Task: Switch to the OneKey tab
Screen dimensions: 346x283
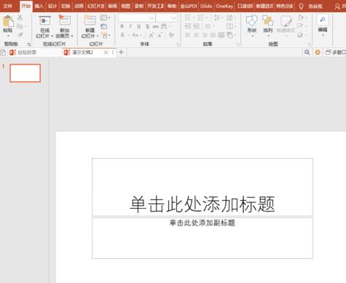Action: tap(224, 6)
